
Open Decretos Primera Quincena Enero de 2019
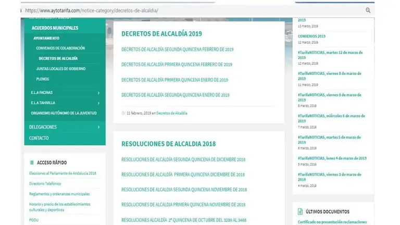point(174,80)
